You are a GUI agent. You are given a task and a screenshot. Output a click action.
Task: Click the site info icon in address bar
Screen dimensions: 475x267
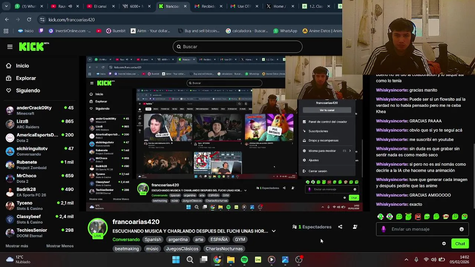tap(42, 20)
